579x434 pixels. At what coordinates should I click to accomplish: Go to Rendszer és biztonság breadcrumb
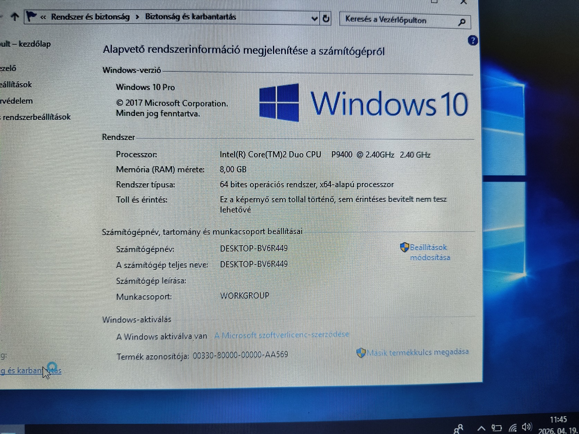pyautogui.click(x=90, y=17)
